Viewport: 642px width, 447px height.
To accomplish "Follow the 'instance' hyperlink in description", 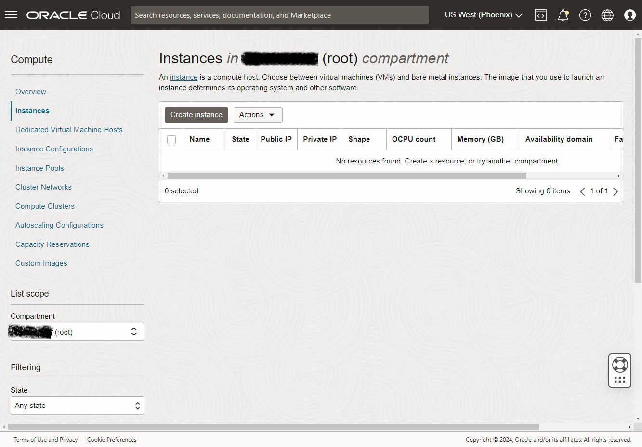I will point(183,77).
